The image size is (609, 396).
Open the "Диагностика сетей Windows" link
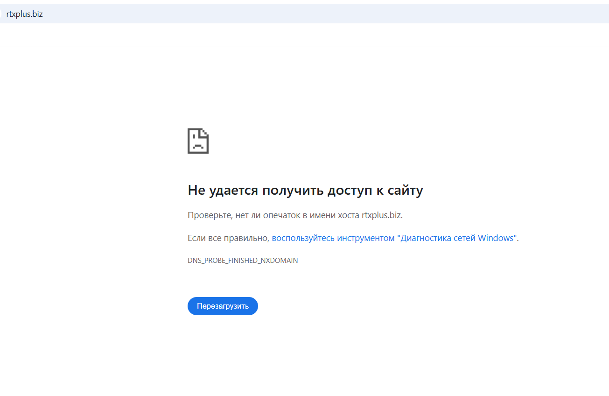click(x=455, y=238)
